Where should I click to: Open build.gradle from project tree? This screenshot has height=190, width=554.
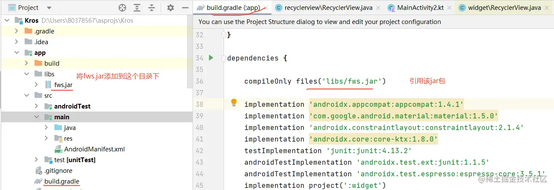tap(62, 181)
